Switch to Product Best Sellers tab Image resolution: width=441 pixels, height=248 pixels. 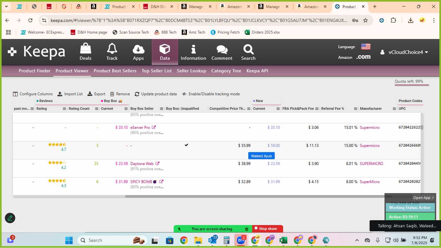(115, 71)
